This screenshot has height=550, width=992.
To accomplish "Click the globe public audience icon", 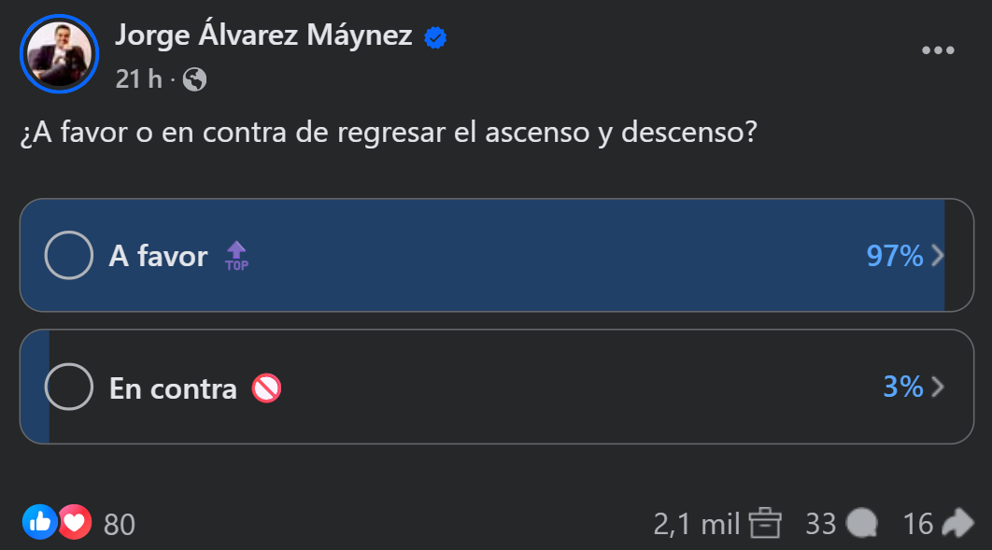I will point(195,79).
